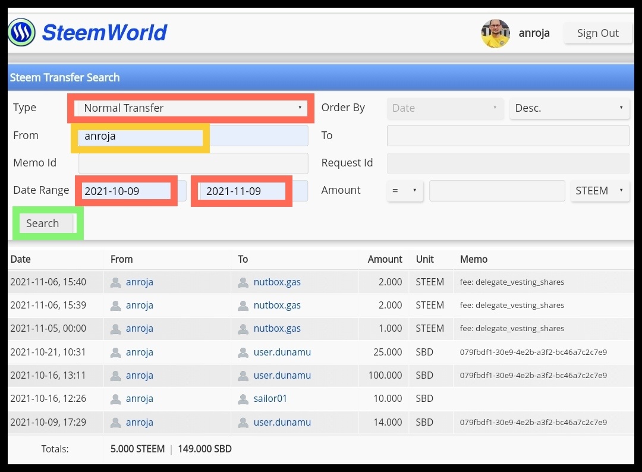Viewport: 642px width, 472px height.
Task: Open the Amount comparison operator dropdown
Action: click(405, 190)
